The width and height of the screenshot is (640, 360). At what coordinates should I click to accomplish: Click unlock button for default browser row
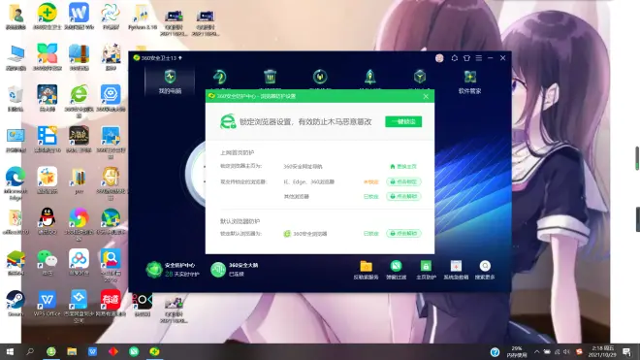point(403,233)
